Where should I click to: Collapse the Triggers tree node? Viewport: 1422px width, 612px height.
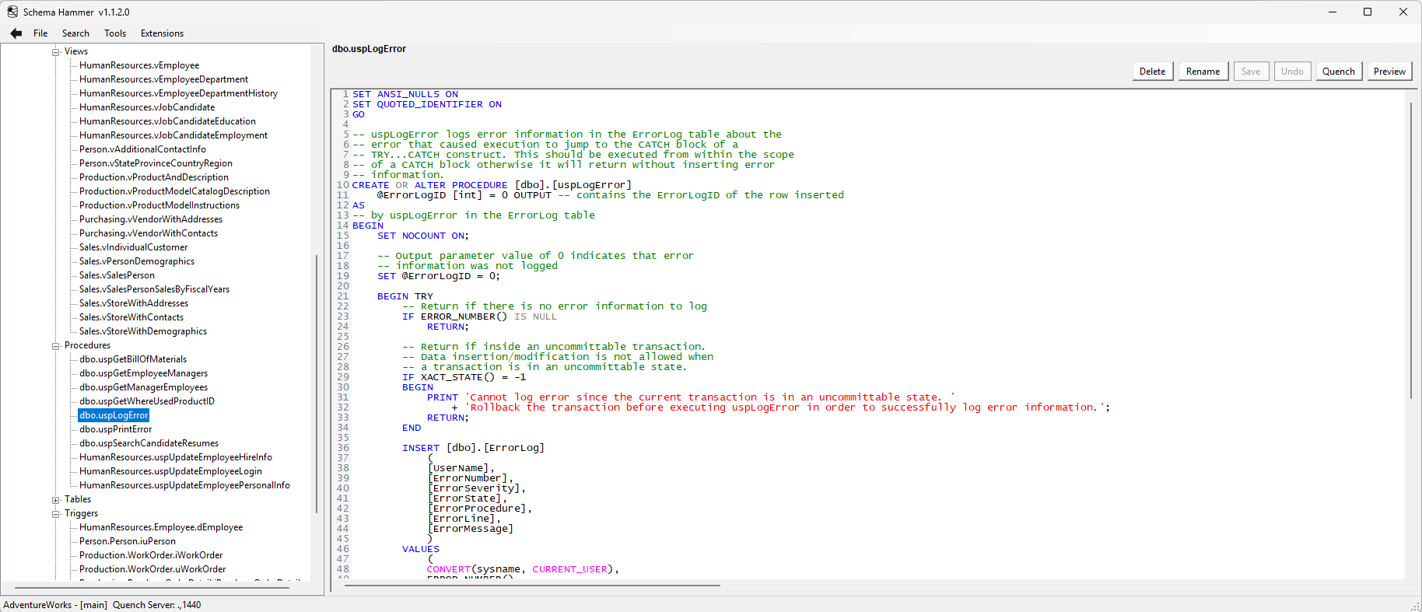point(56,514)
